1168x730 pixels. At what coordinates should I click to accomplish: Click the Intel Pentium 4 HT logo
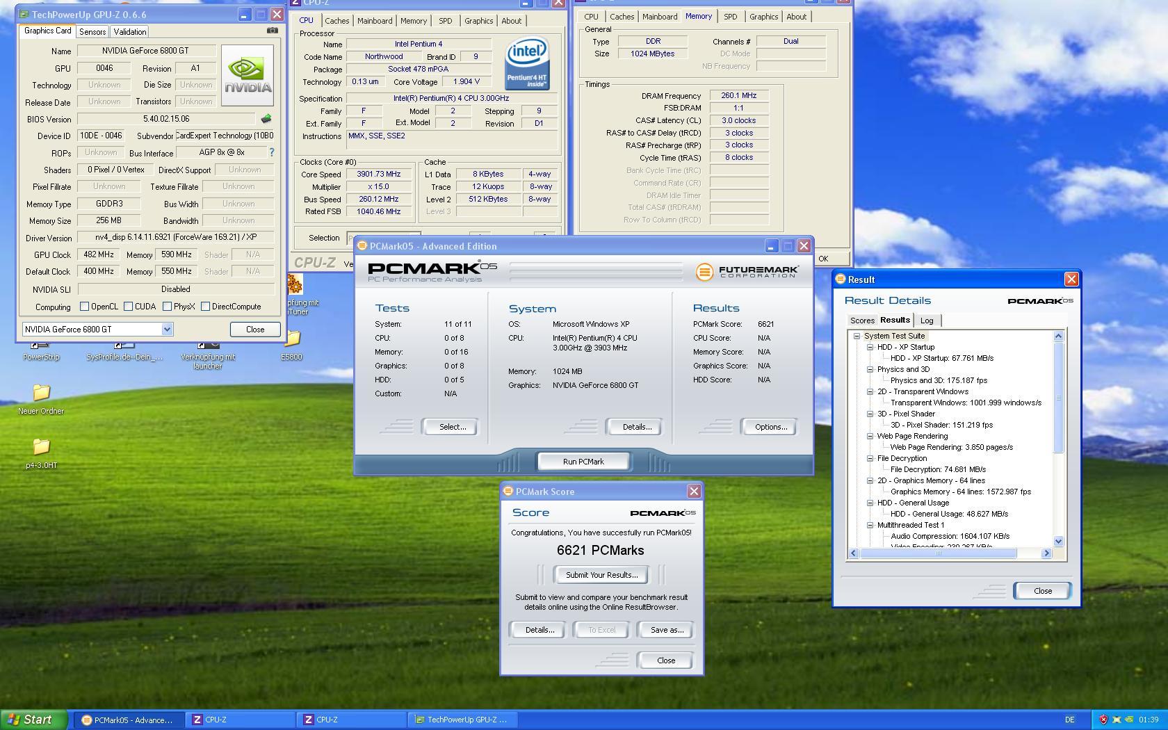[x=527, y=63]
